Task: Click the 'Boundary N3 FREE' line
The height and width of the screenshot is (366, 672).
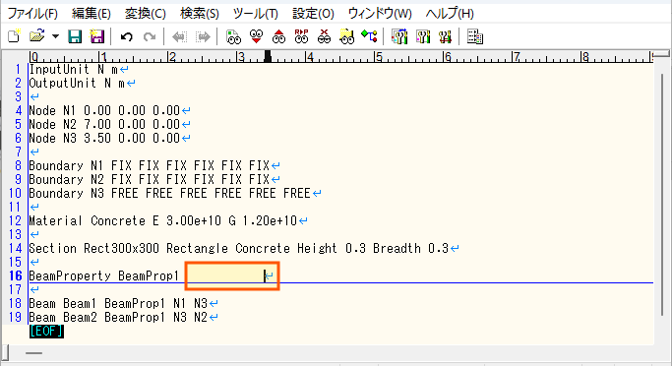Action: (x=169, y=193)
